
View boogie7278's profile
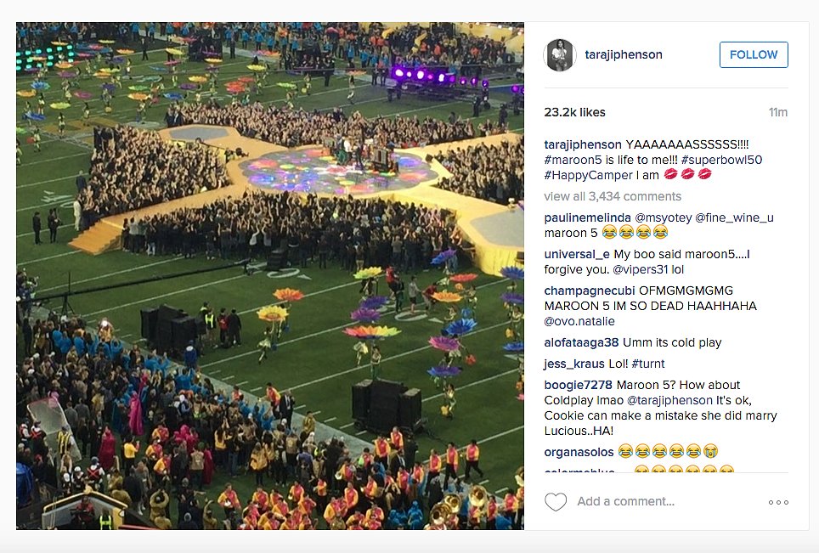click(578, 385)
